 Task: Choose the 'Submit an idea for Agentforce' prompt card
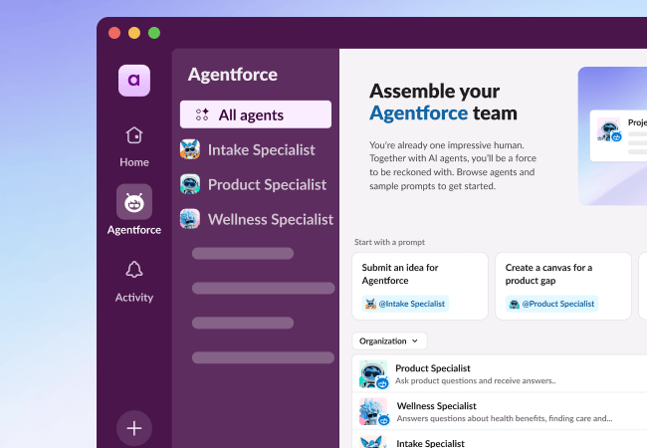(x=420, y=286)
